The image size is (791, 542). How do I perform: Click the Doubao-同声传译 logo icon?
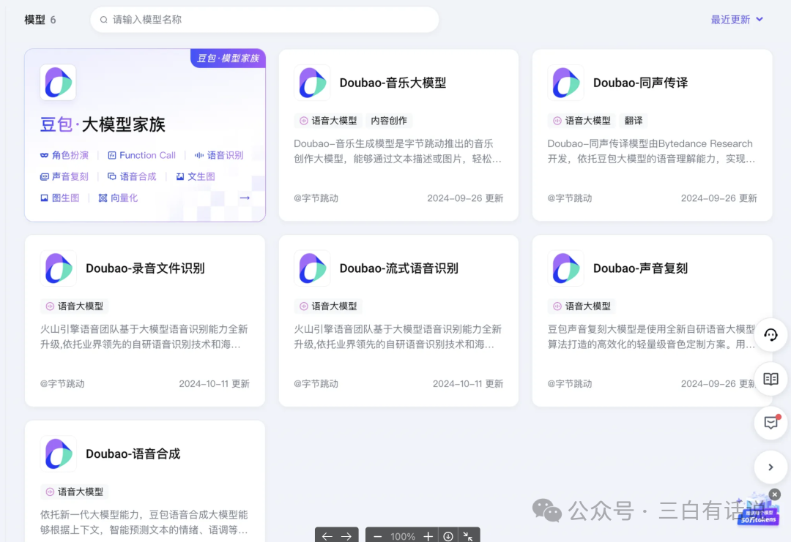pos(566,83)
